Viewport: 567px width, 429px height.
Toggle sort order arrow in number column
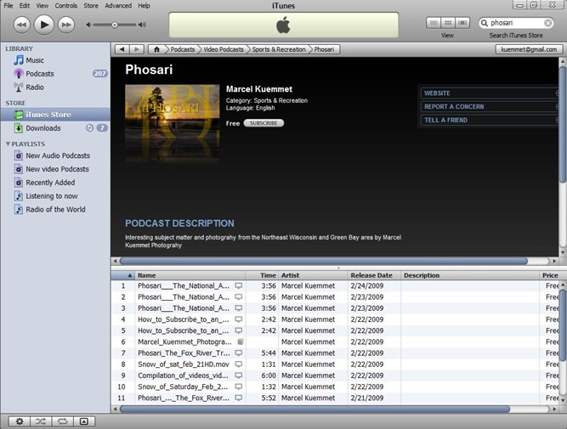pos(129,275)
